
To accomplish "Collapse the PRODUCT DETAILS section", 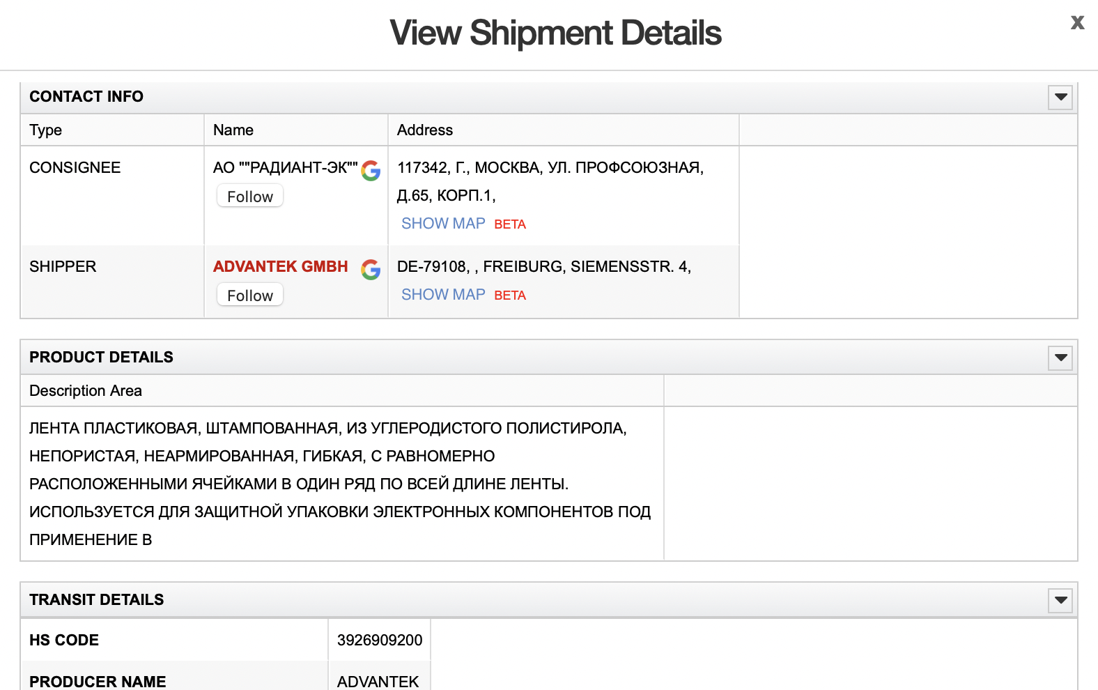I will pyautogui.click(x=1060, y=358).
